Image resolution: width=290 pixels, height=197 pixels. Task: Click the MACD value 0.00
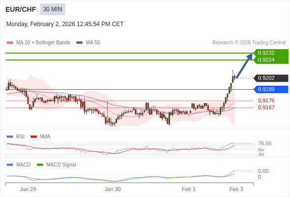(x=263, y=171)
